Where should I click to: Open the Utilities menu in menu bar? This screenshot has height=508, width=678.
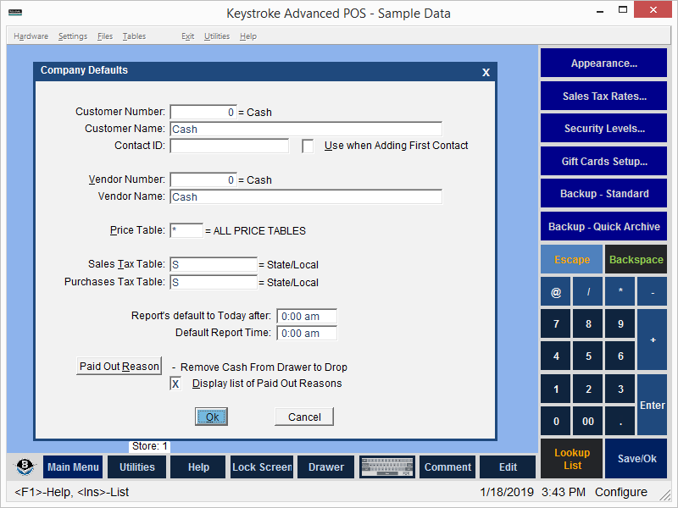[216, 36]
